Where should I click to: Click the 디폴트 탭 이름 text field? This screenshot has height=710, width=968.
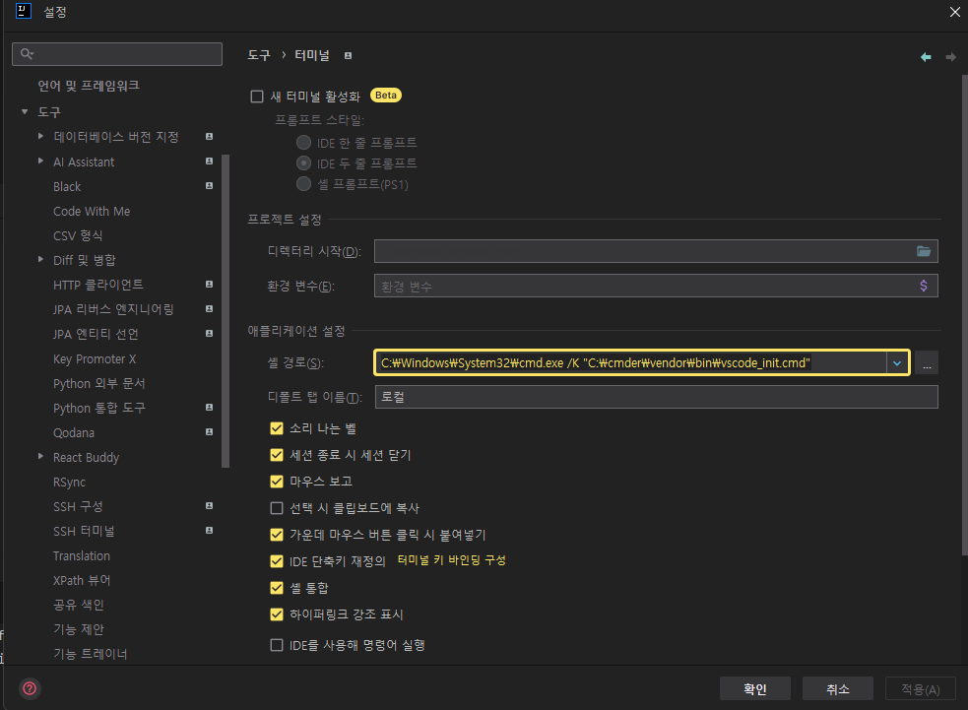pos(655,397)
